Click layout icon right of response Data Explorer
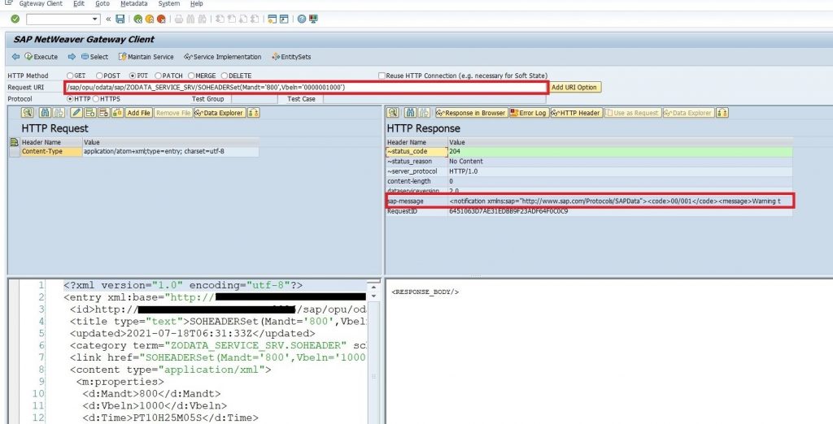The image size is (833, 424). pyautogui.click(x=722, y=113)
